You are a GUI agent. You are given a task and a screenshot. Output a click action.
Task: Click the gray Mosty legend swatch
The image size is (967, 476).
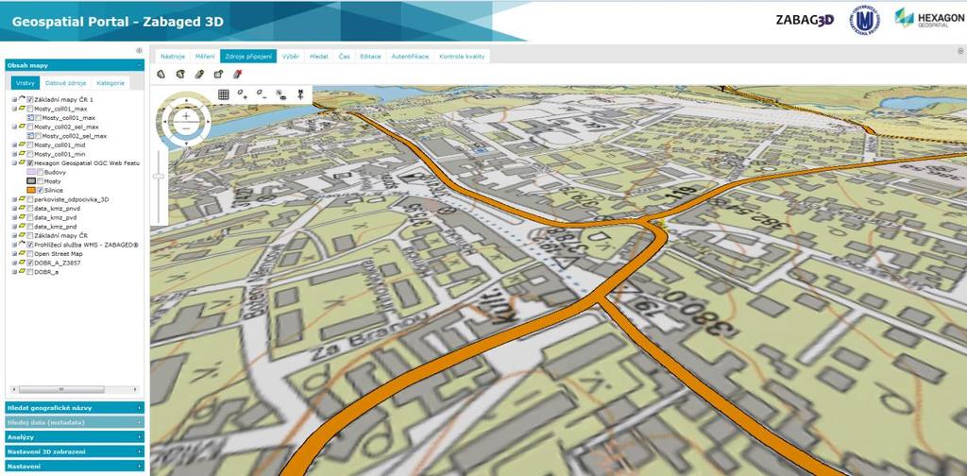coord(31,181)
